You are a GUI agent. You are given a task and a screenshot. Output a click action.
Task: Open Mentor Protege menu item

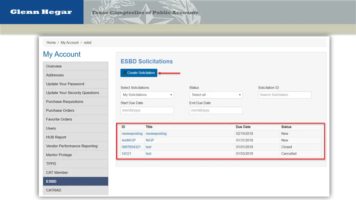75,155
